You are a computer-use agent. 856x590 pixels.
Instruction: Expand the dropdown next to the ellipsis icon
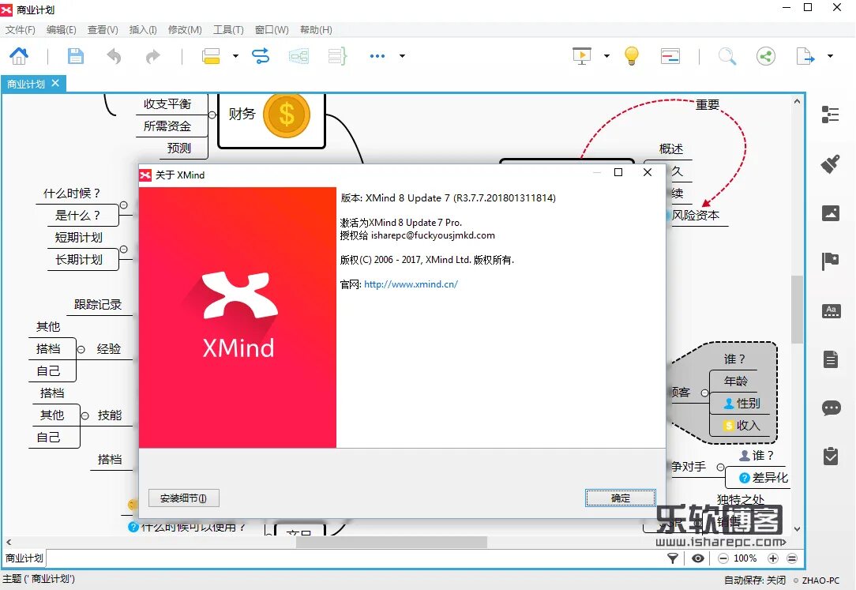pos(403,55)
